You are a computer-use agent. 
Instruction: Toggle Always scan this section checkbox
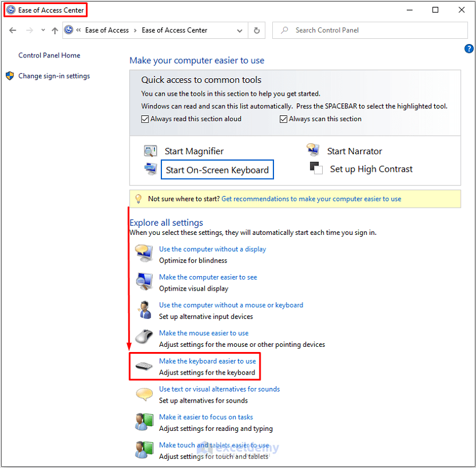tap(283, 119)
